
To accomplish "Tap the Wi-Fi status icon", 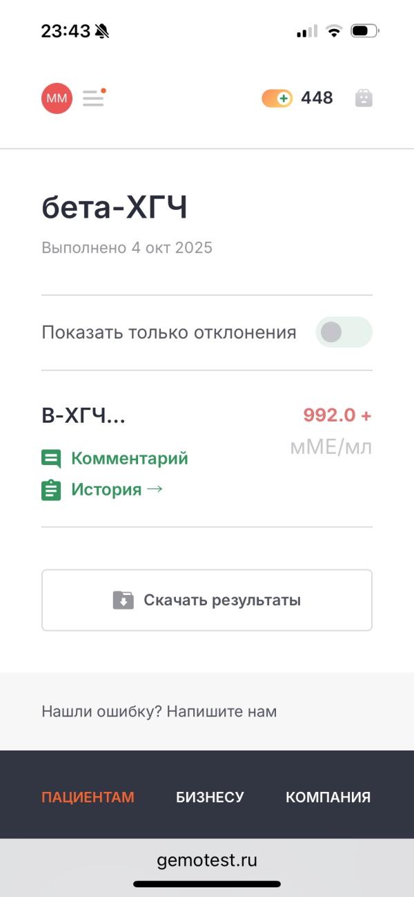I will coord(334,31).
